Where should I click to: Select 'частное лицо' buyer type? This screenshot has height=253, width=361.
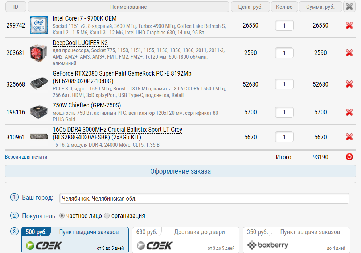[62, 216]
